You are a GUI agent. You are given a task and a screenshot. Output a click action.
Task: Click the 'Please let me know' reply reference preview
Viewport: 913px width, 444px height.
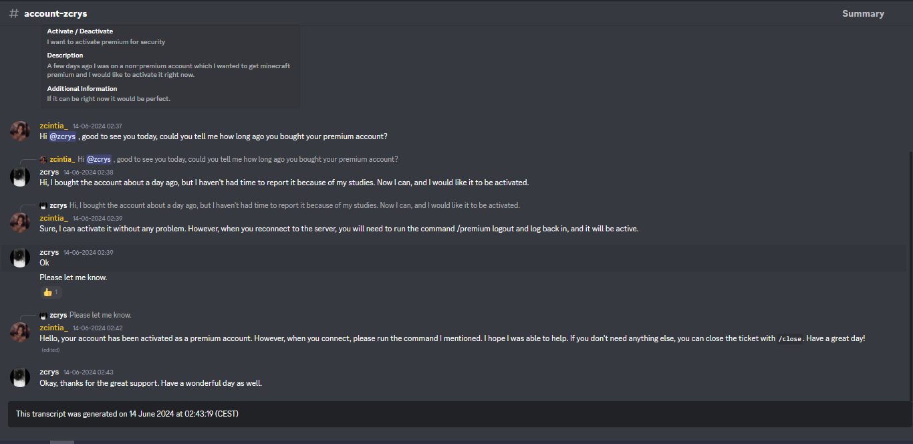(x=100, y=314)
